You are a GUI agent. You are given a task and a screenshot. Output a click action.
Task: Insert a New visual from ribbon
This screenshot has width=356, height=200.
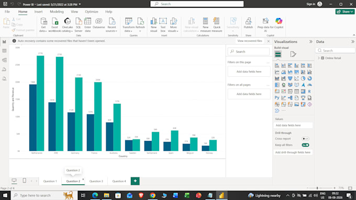point(154,25)
